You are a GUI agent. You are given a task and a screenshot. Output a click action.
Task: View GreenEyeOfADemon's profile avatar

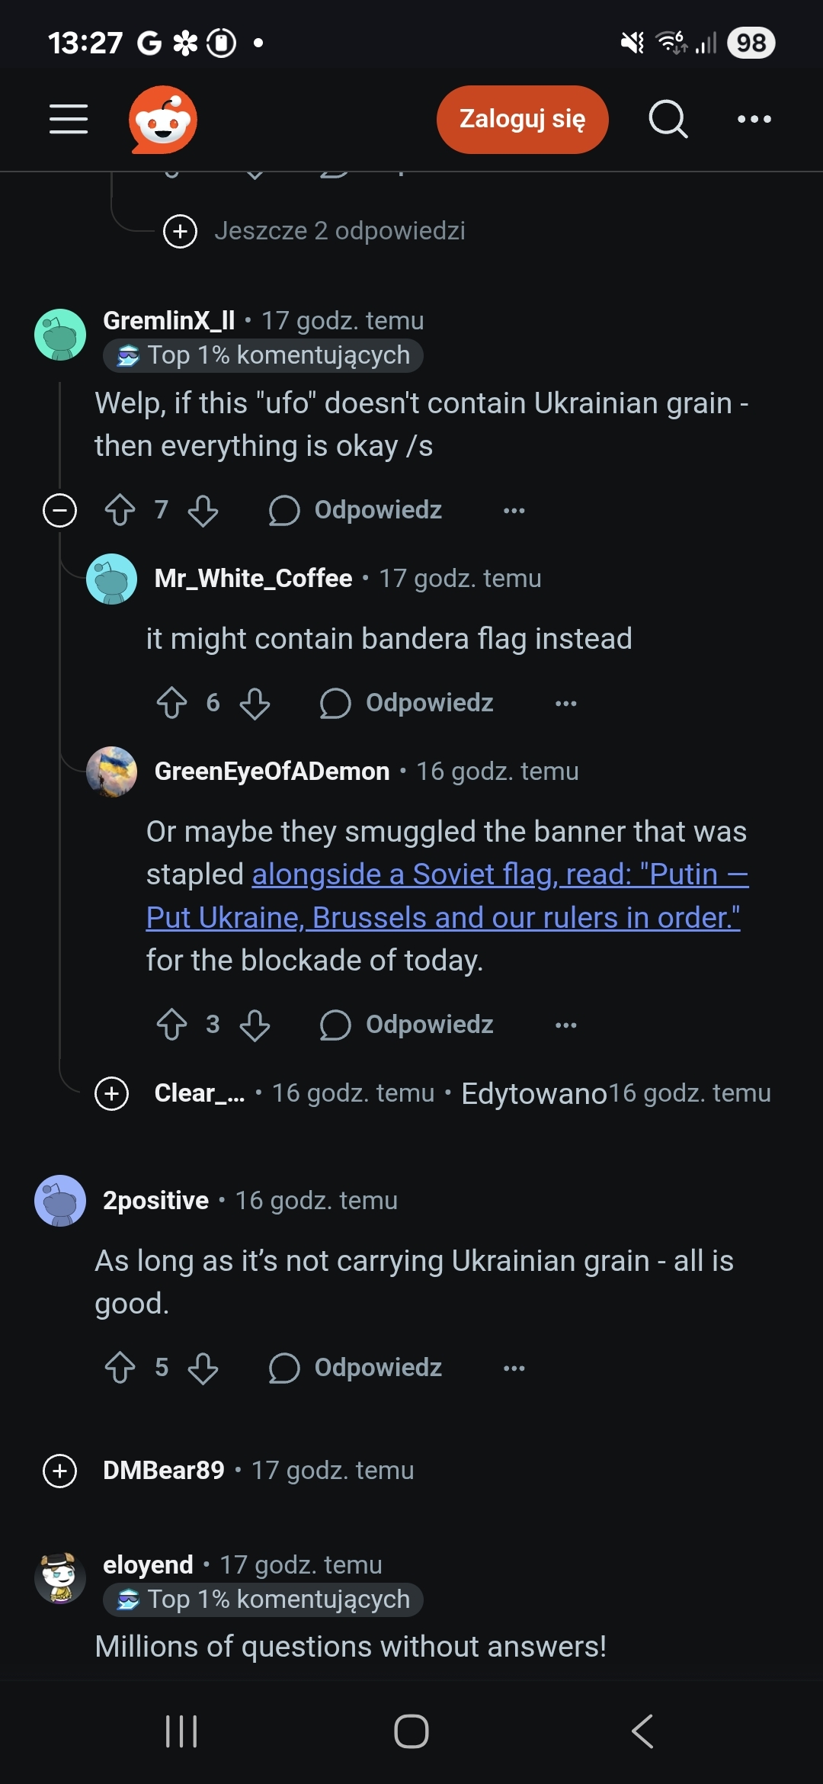coord(112,772)
